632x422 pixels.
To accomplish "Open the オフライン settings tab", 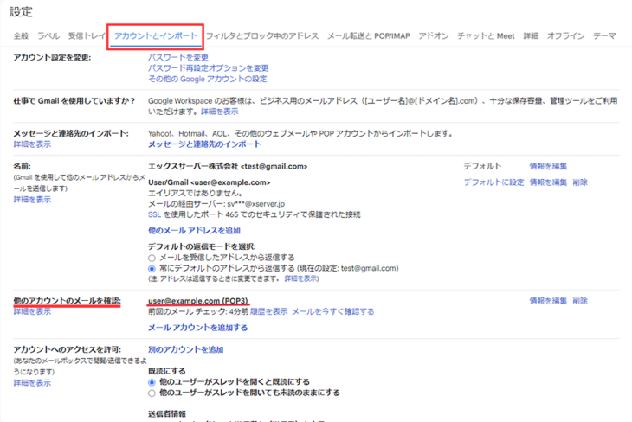I will pos(565,36).
